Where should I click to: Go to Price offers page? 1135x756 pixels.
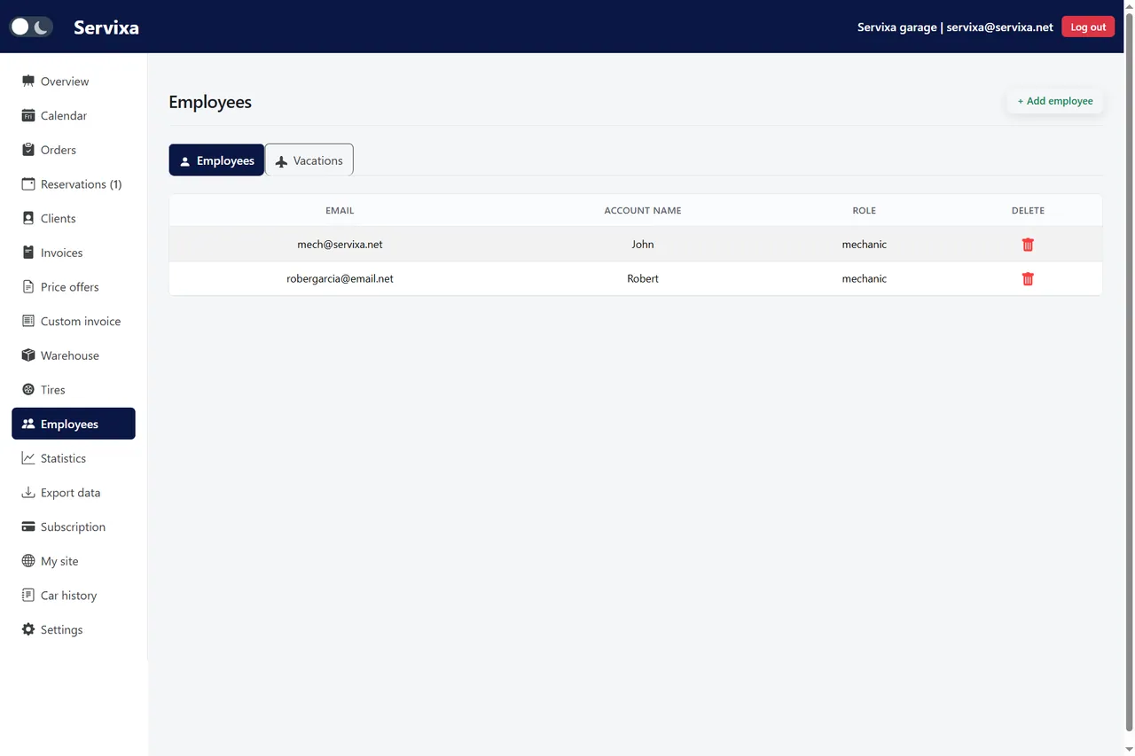tap(74, 287)
